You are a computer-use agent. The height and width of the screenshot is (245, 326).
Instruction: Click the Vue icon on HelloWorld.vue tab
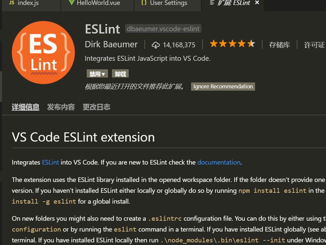pyautogui.click(x=72, y=2)
